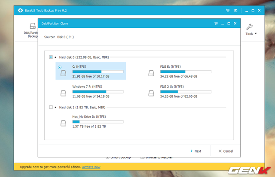The image size is (275, 177).
Task: Click the Hoc_My Drive D: drive icon
Action: [63, 123]
